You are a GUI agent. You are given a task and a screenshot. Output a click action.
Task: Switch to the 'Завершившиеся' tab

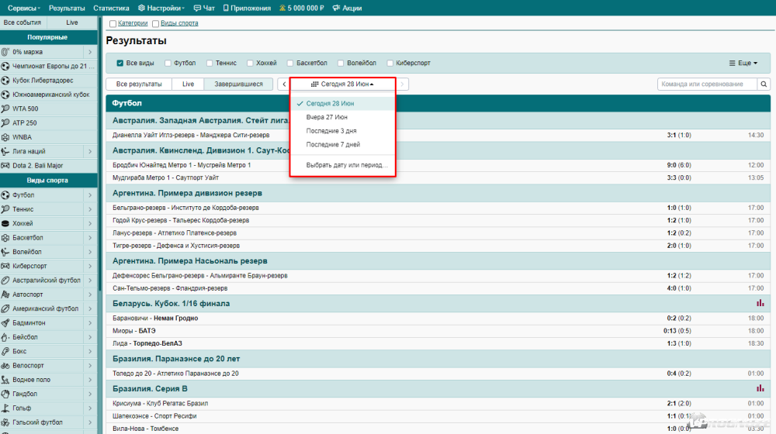coord(238,84)
